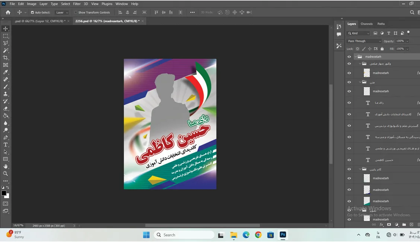Open Google Chrome from the taskbar
The width and height of the screenshot is (420, 242).
click(258, 235)
